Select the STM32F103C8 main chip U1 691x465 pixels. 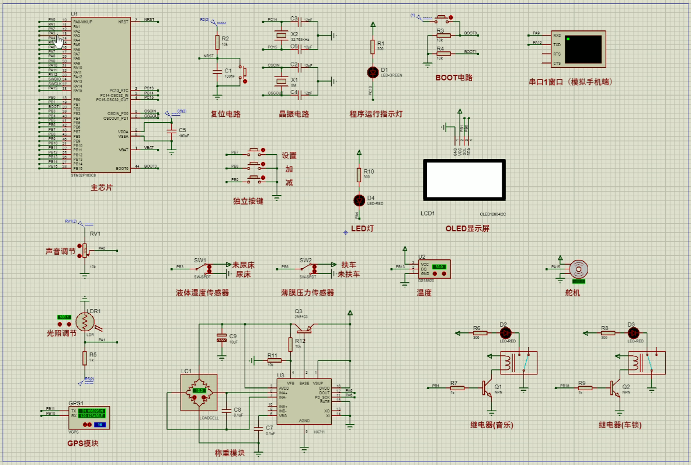pyautogui.click(x=101, y=95)
